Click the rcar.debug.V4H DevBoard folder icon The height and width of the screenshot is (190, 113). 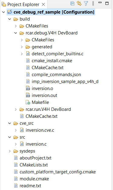22,33
